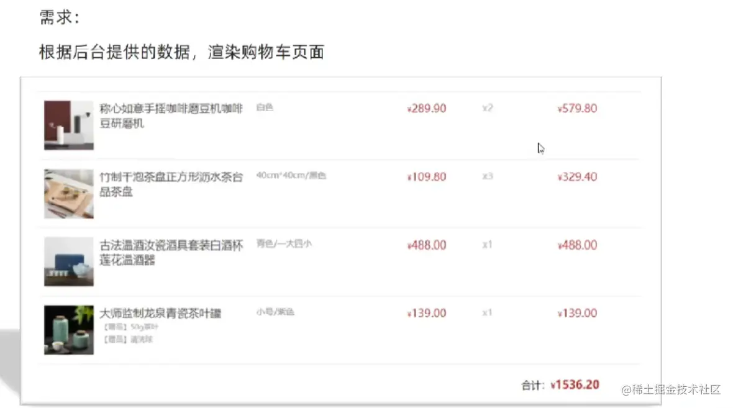
Task: Click the celadon tea canister thumbnail
Action: point(69,330)
